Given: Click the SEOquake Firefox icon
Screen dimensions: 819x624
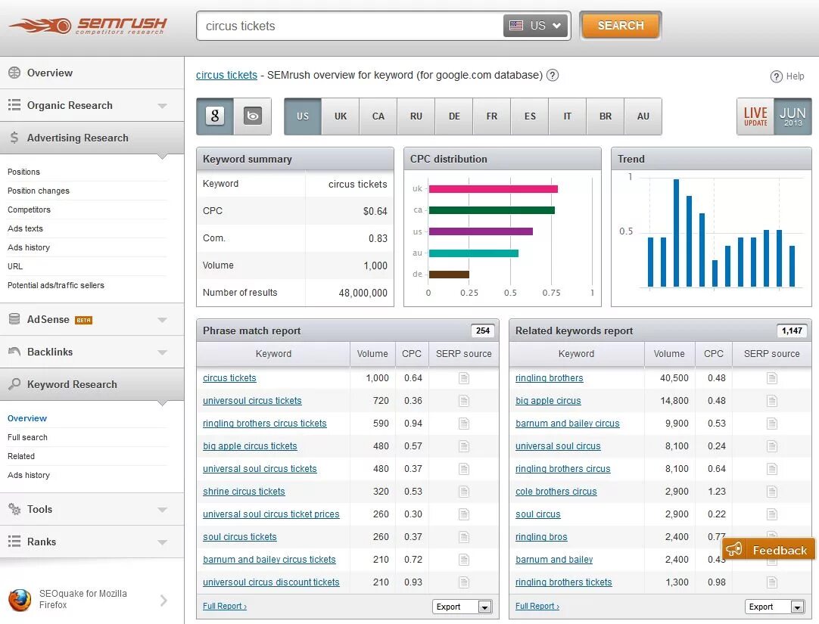Looking at the screenshot, I should (20, 600).
